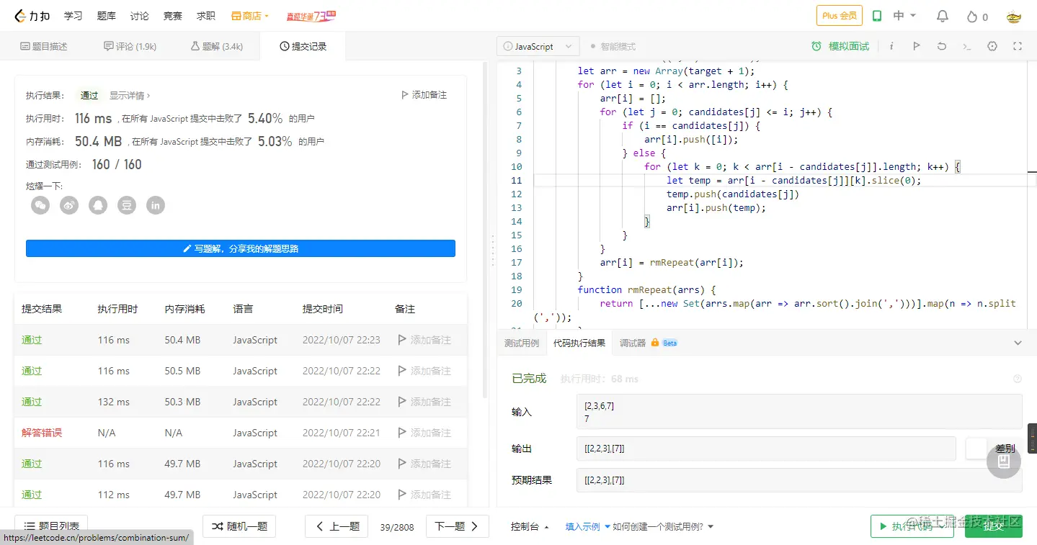Submit solution with 提交 button

(994, 526)
